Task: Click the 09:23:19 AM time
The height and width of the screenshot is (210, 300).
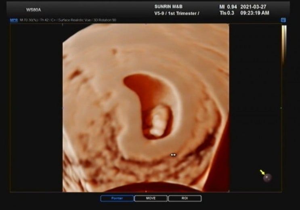Action: [255, 13]
